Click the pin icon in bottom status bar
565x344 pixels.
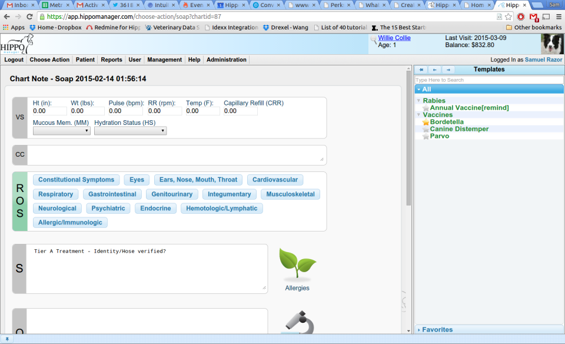[7, 339]
